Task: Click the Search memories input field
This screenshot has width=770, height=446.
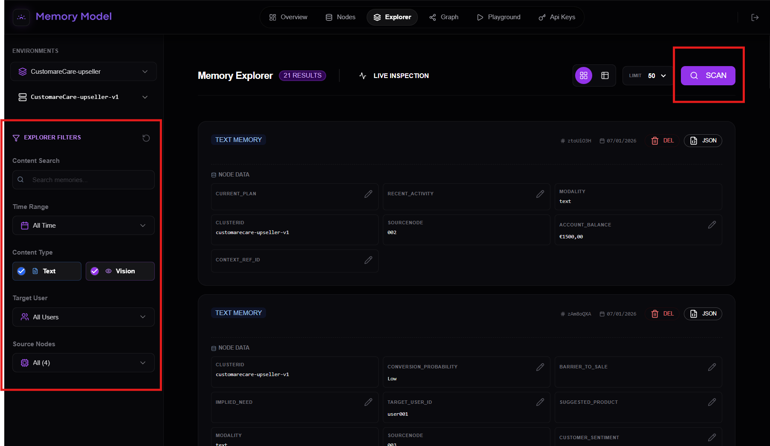Action: [x=84, y=180]
